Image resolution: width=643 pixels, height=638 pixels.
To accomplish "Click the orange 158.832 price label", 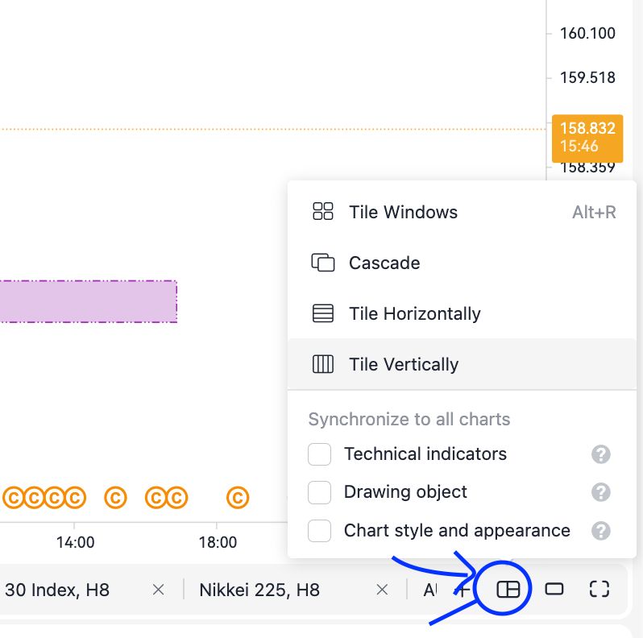I will tap(587, 139).
